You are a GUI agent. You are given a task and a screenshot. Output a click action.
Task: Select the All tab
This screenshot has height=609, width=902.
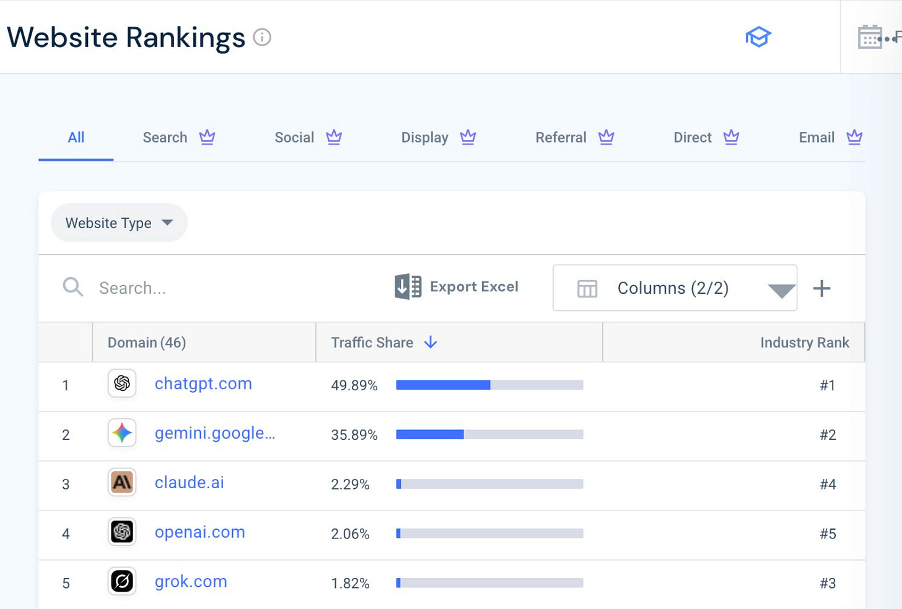click(76, 138)
